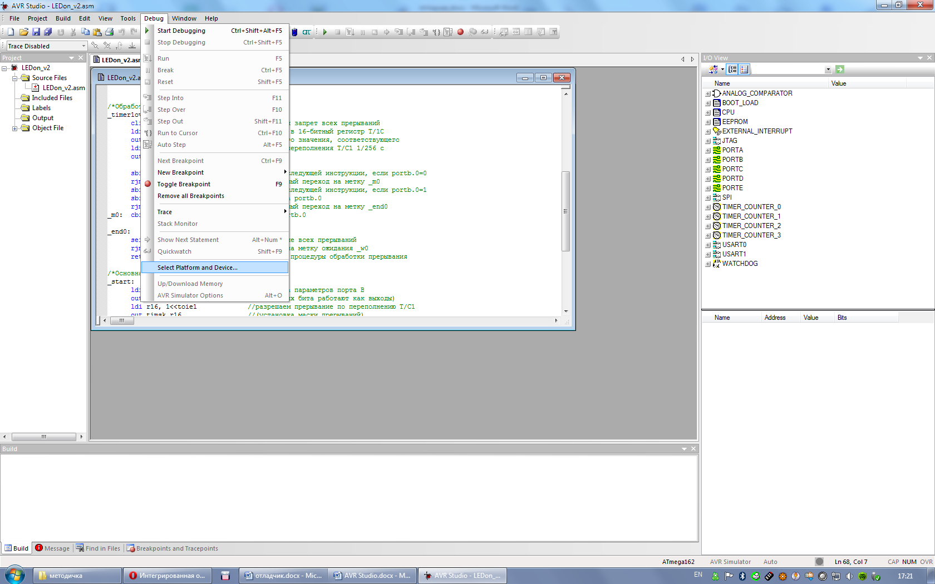Collapse the LEDon_v2 project root

(4, 68)
